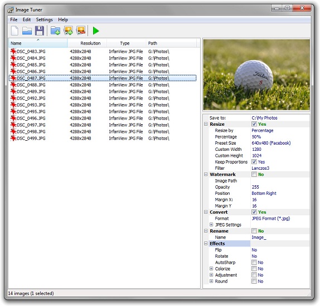
Task: Click the New task list icon
Action: coord(14,31)
